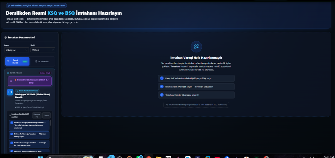Switch to the Əl ilə Mövzu tab
The width and height of the screenshot is (335, 158).
[x=42, y=61]
